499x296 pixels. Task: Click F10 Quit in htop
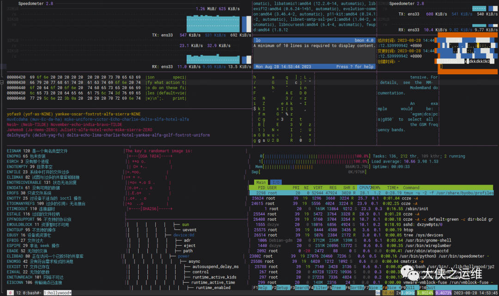427,287
